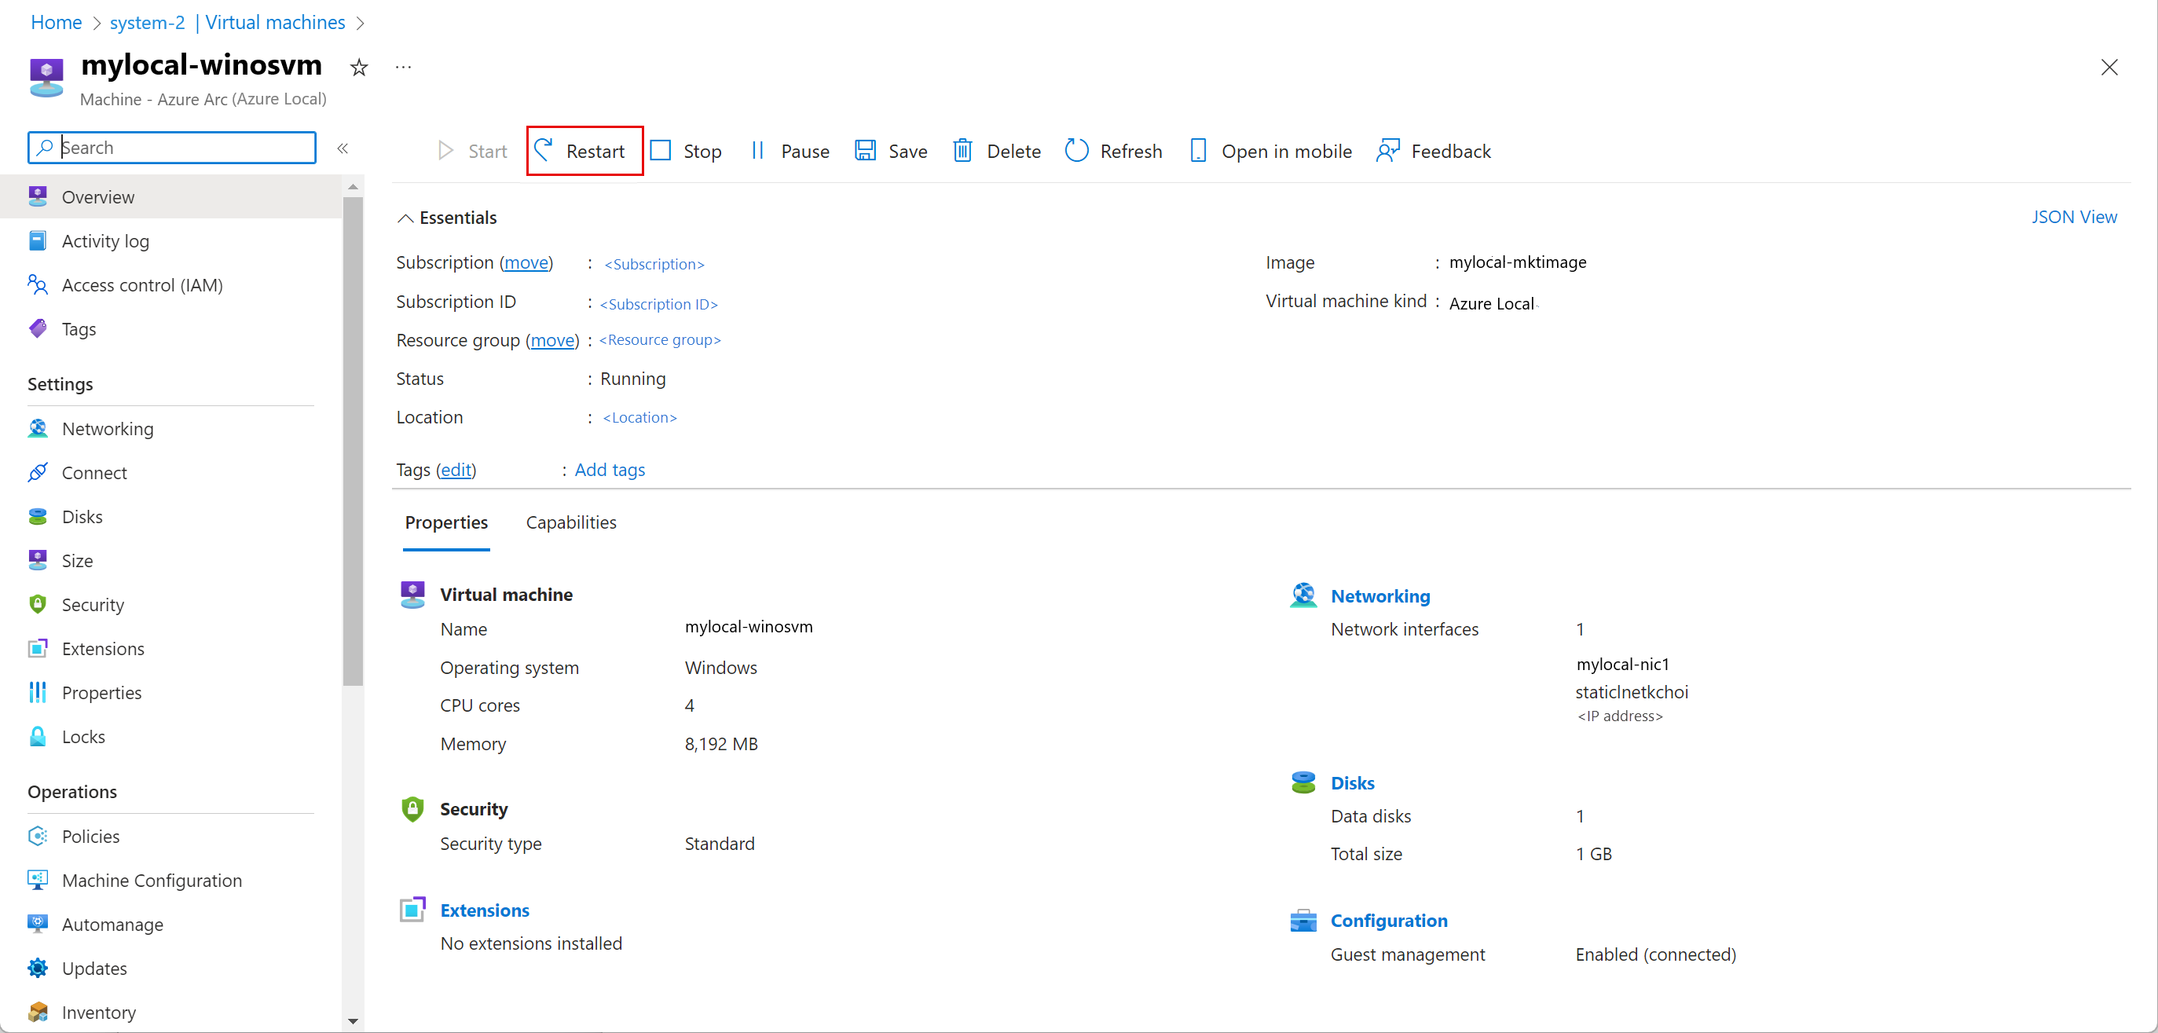Open in mobile toolbar button
Screen dimensions: 2158x1033
tap(1271, 151)
